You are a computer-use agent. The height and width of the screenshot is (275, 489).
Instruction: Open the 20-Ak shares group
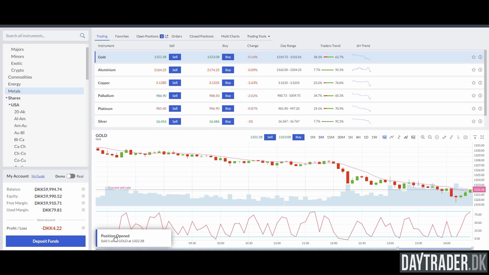[20, 112]
